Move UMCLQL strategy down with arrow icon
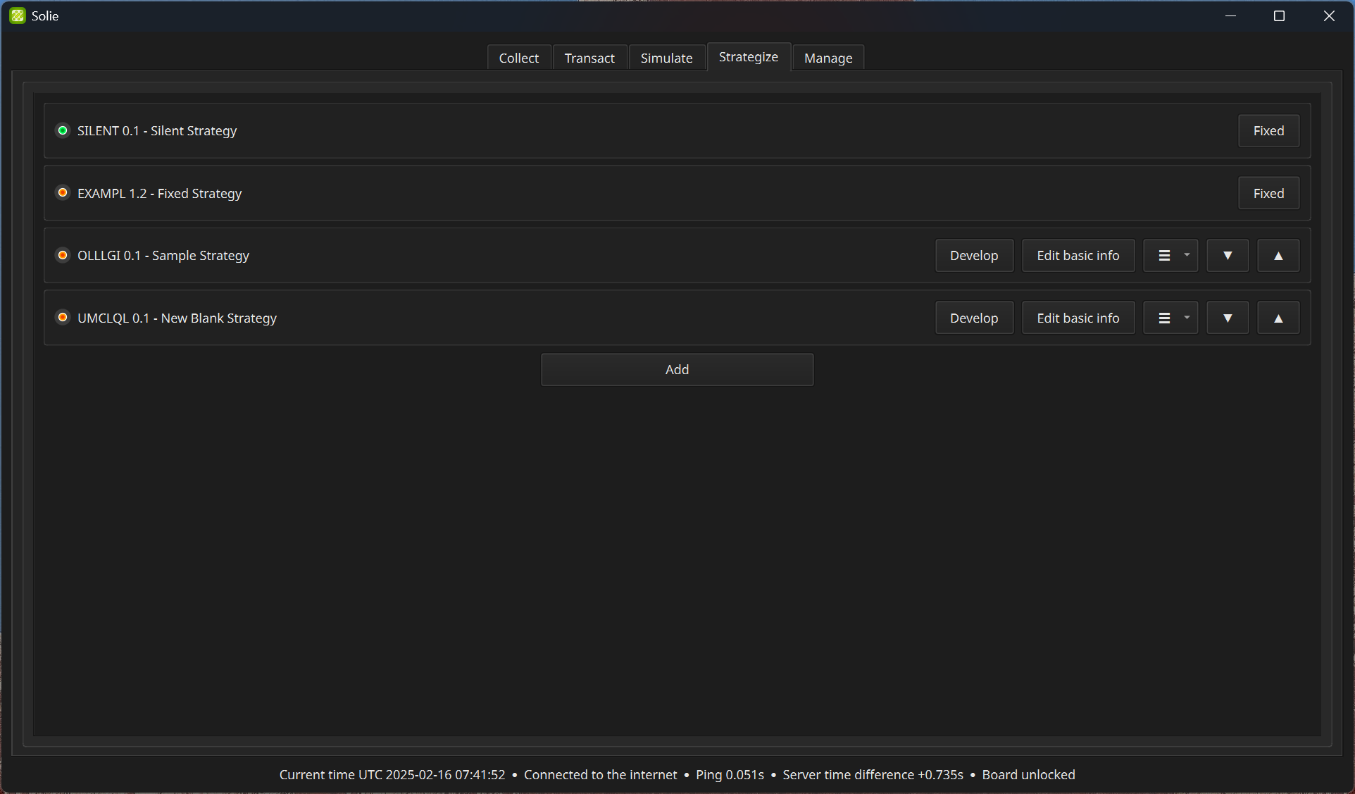 point(1228,318)
